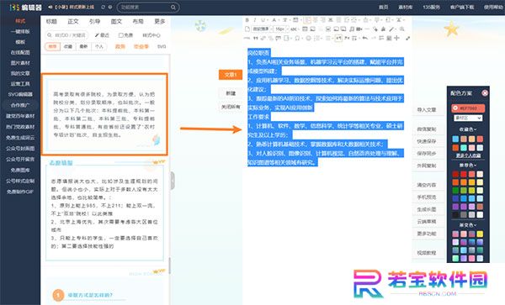Click the zoom magnifier toolbar icon
The height and width of the screenshot is (305, 505).
pos(402,29)
